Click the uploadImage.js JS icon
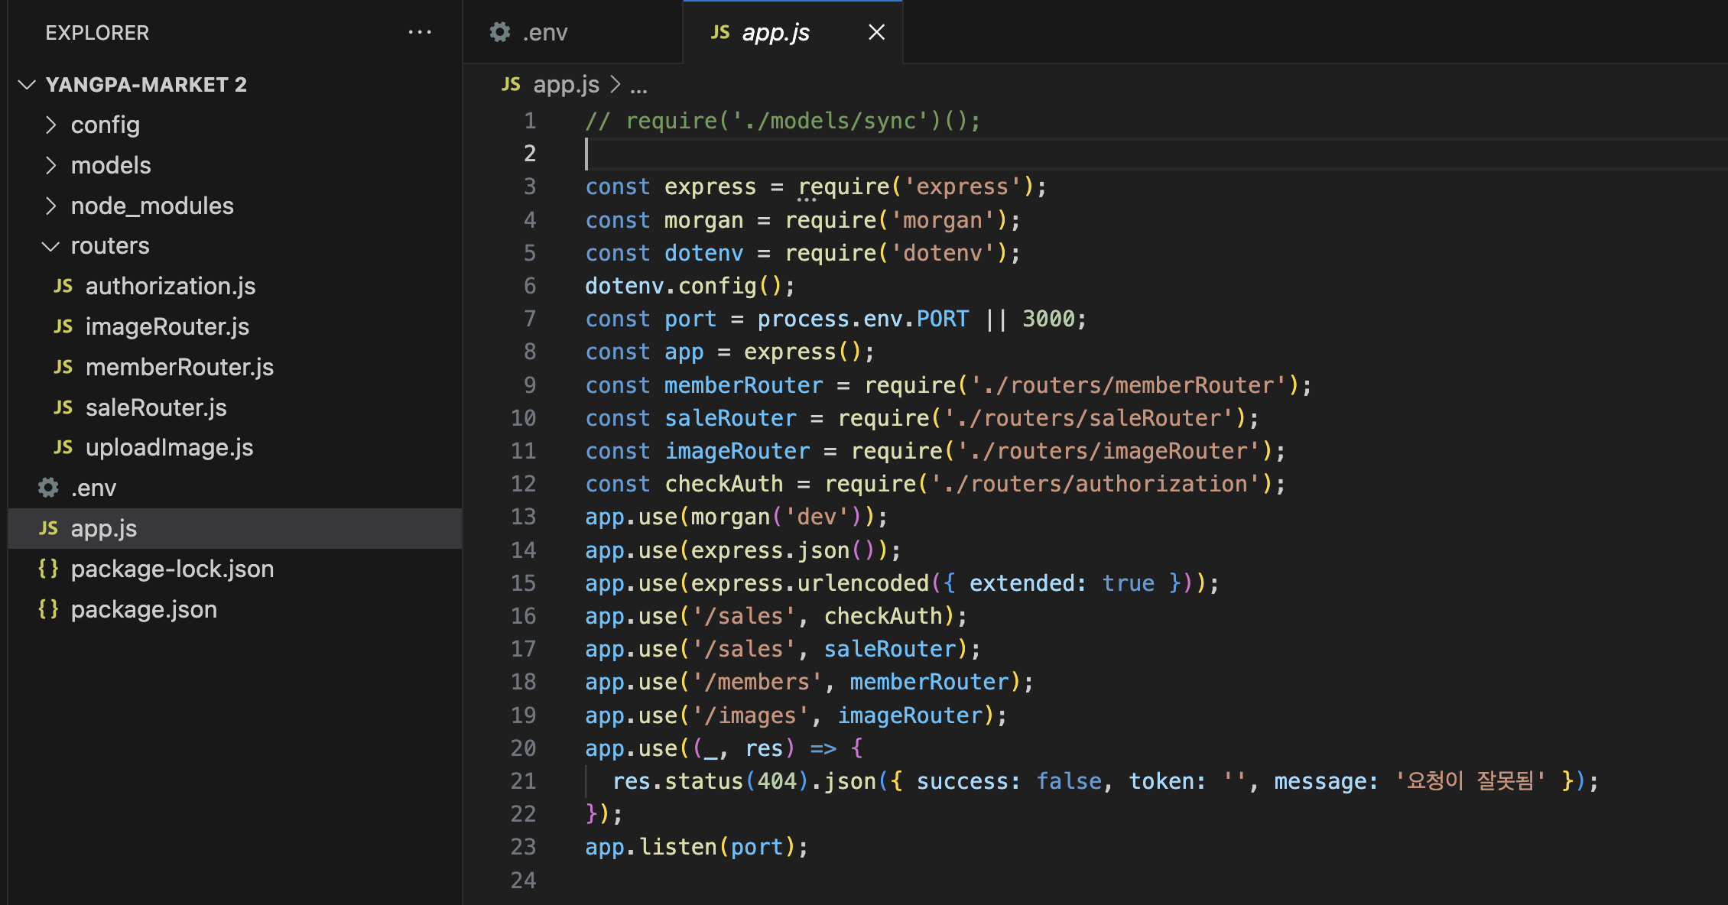Viewport: 1728px width, 905px height. (x=63, y=447)
